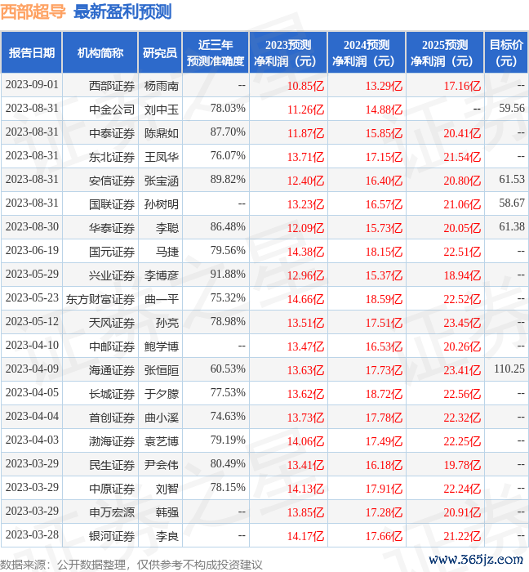
Task: Click analyst name 杨雨南
Action: pyautogui.click(x=162, y=86)
